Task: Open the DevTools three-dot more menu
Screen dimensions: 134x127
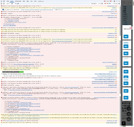Action: (x=117, y=1)
